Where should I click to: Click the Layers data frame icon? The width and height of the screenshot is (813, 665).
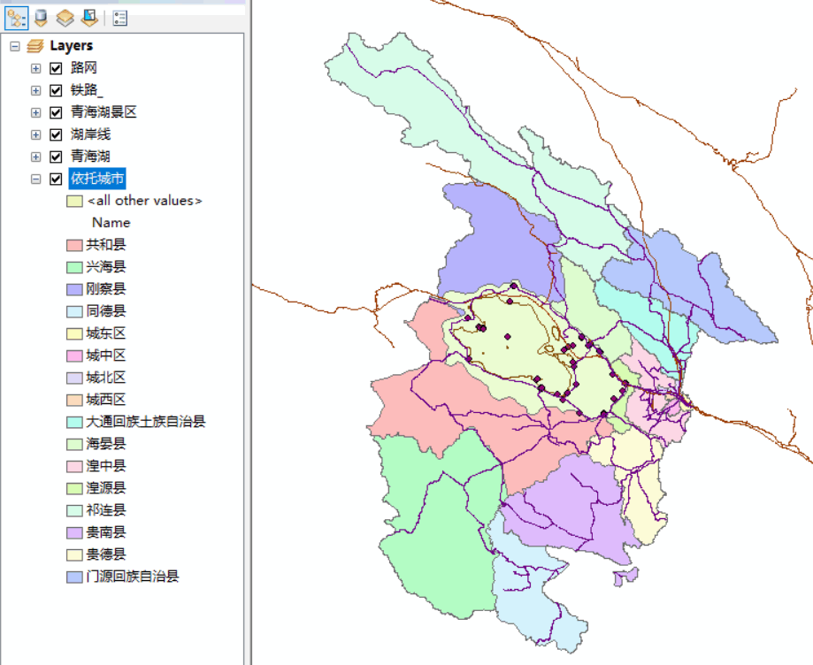click(35, 45)
